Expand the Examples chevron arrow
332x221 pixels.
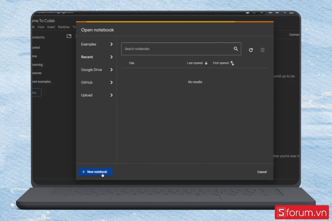(111, 44)
